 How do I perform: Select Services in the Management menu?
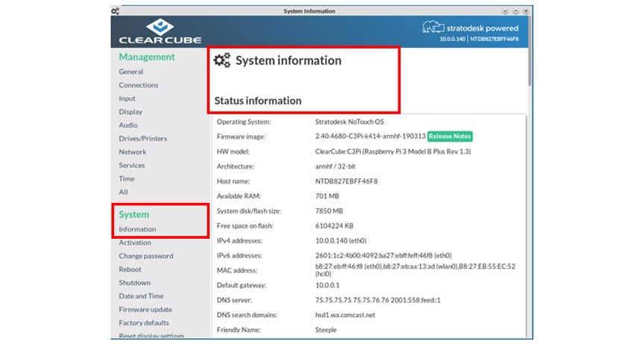click(x=131, y=165)
